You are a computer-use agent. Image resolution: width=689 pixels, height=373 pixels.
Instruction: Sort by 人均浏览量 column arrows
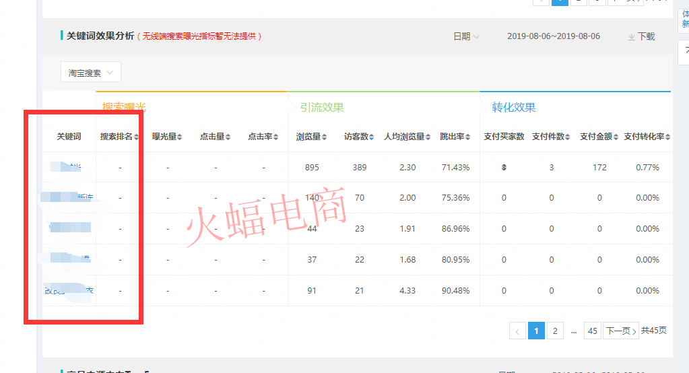coord(428,137)
